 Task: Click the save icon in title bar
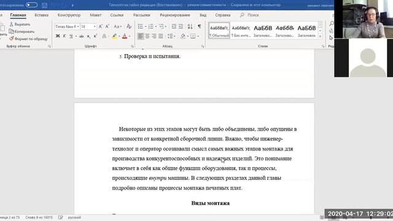44,5
